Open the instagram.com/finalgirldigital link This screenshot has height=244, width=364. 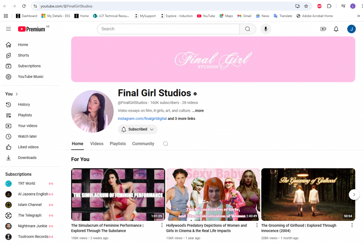(142, 119)
